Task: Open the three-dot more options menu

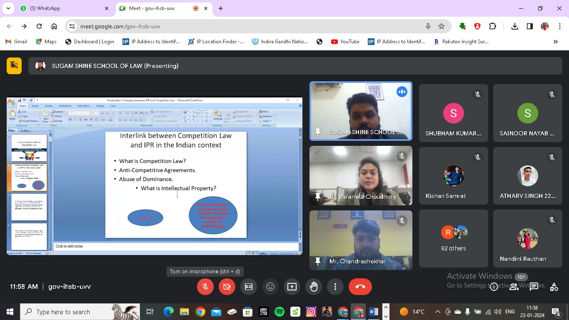Action: [x=335, y=287]
